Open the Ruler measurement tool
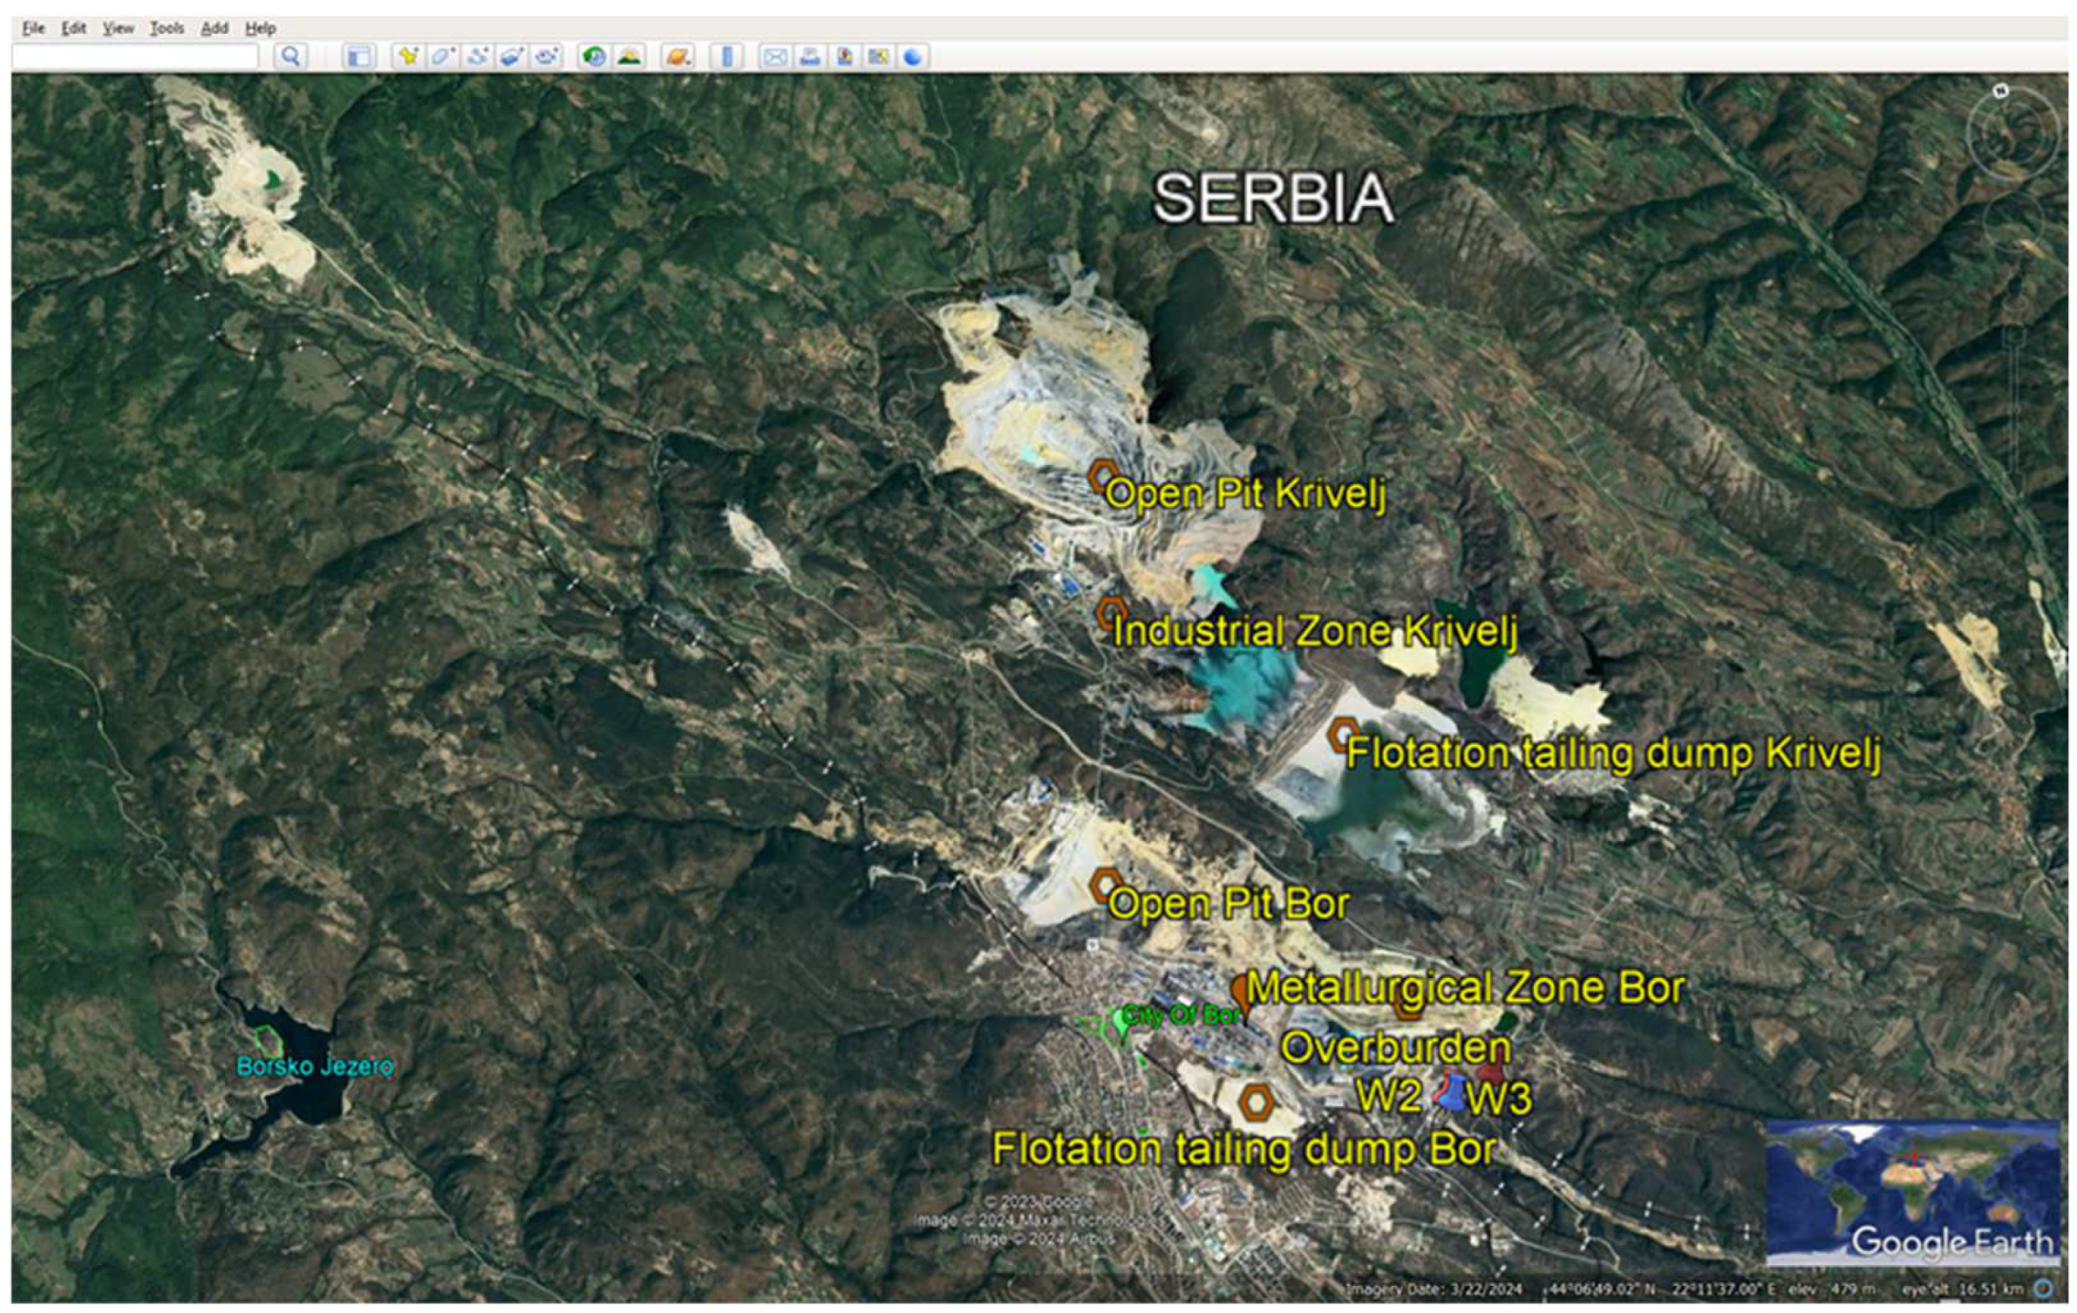Image resolution: width=2077 pixels, height=1313 pixels. pos(726,57)
